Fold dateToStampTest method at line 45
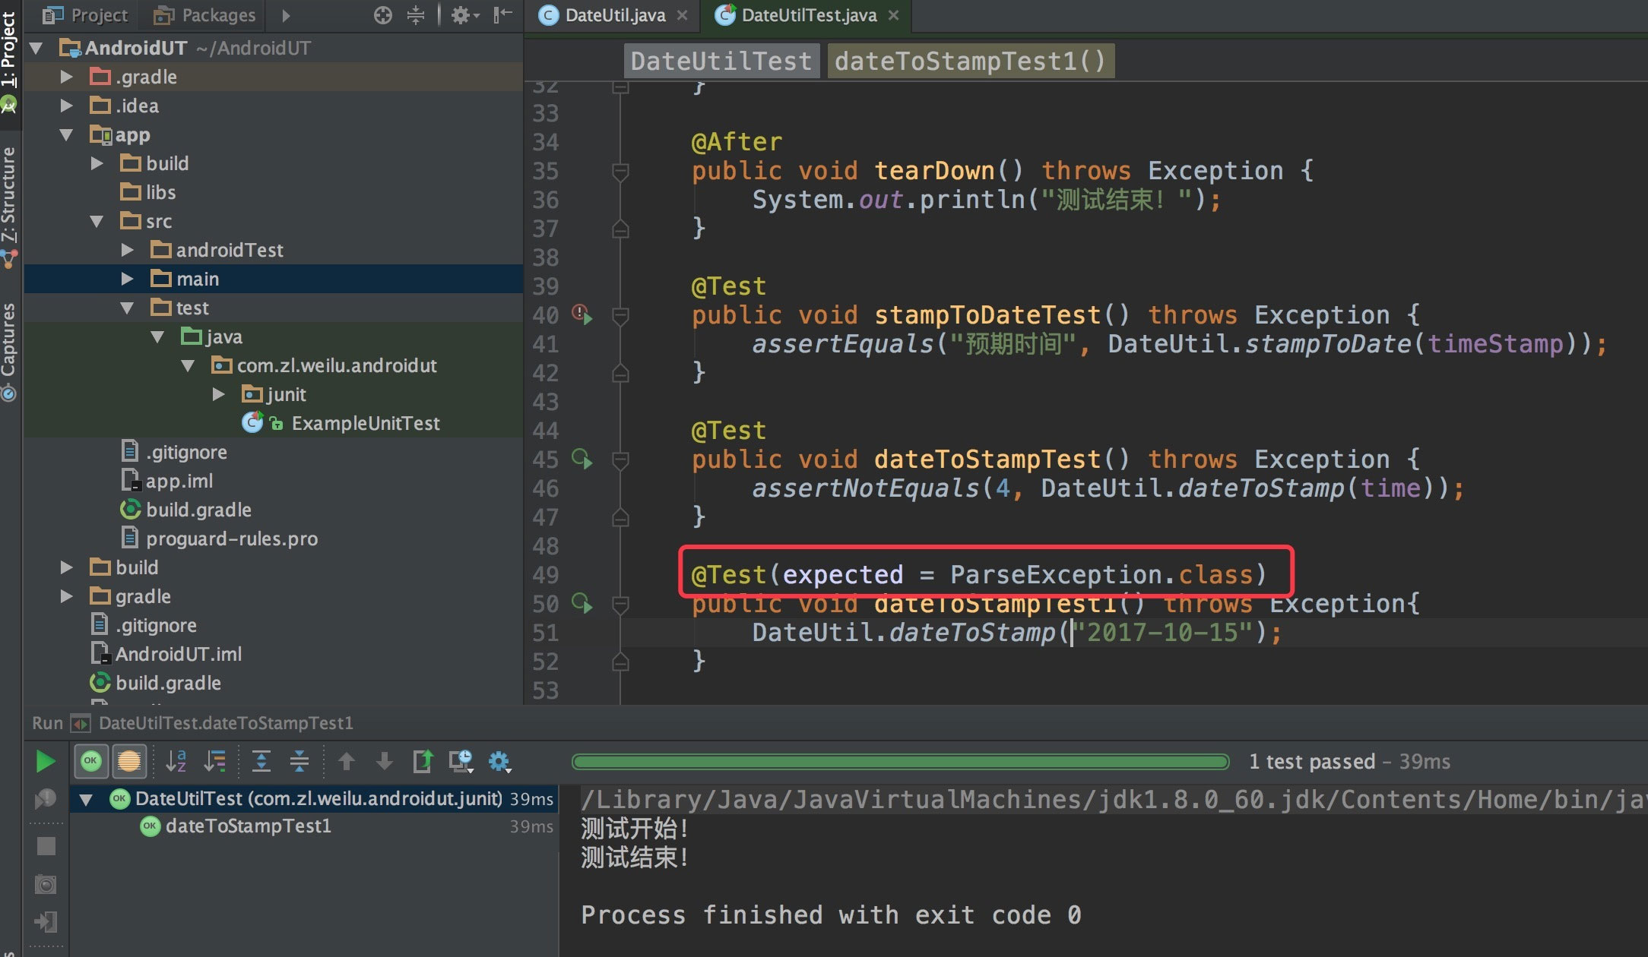 tap(620, 461)
